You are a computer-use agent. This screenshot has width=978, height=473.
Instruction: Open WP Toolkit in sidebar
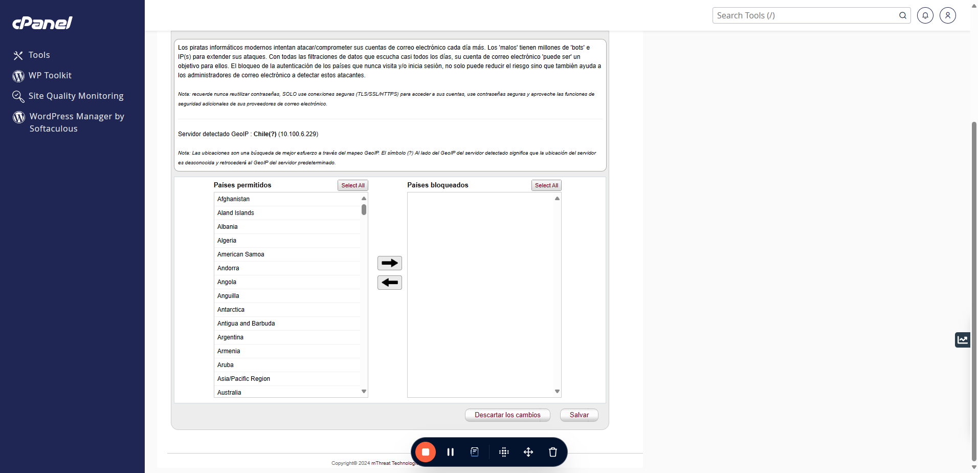(x=50, y=75)
